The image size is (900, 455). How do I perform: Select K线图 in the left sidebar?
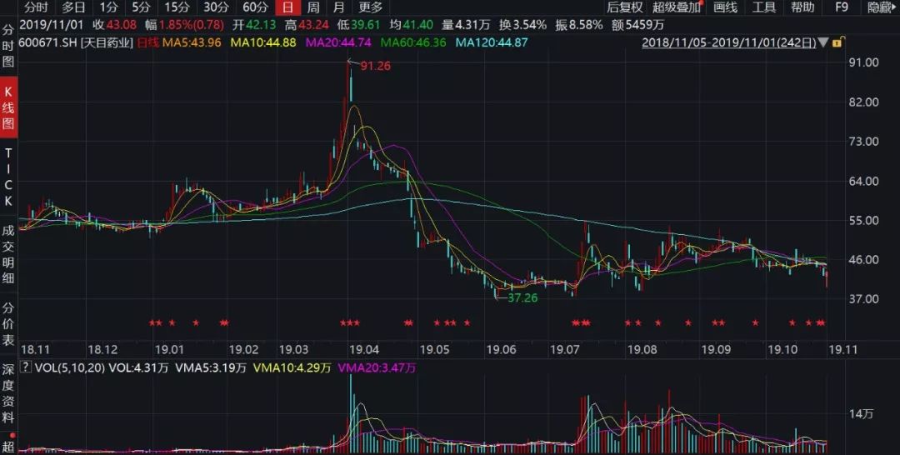(x=8, y=107)
